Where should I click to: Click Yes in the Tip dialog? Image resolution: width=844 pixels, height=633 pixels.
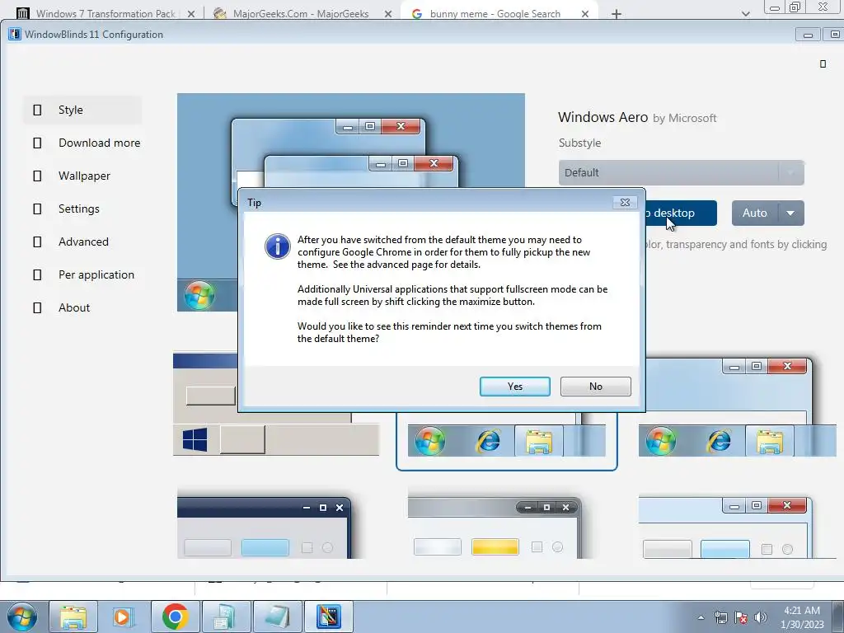click(x=514, y=387)
